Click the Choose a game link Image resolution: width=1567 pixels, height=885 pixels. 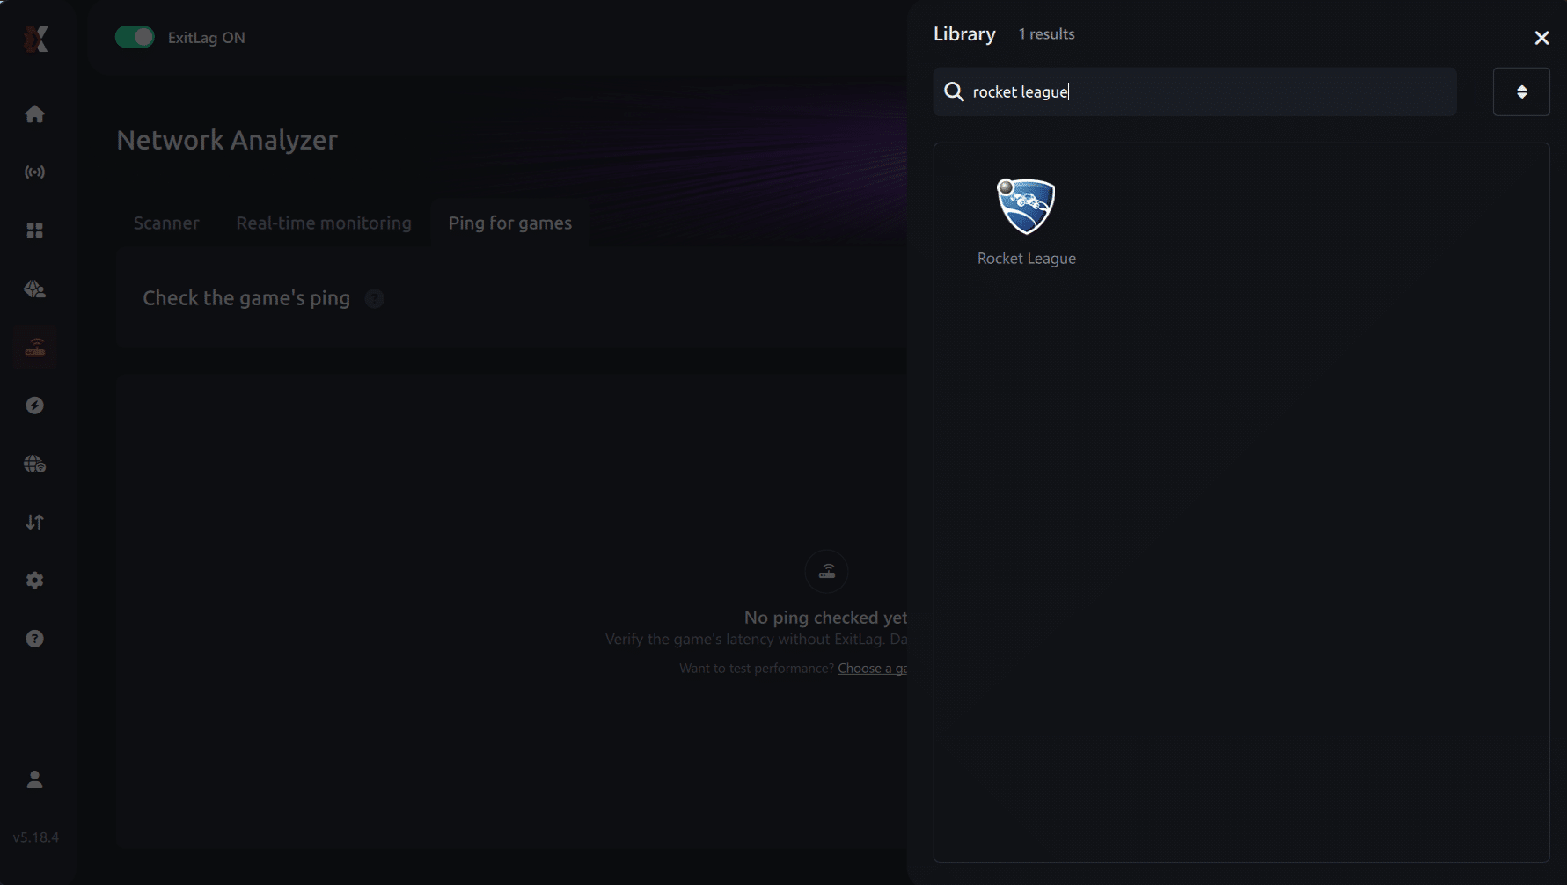(x=872, y=669)
